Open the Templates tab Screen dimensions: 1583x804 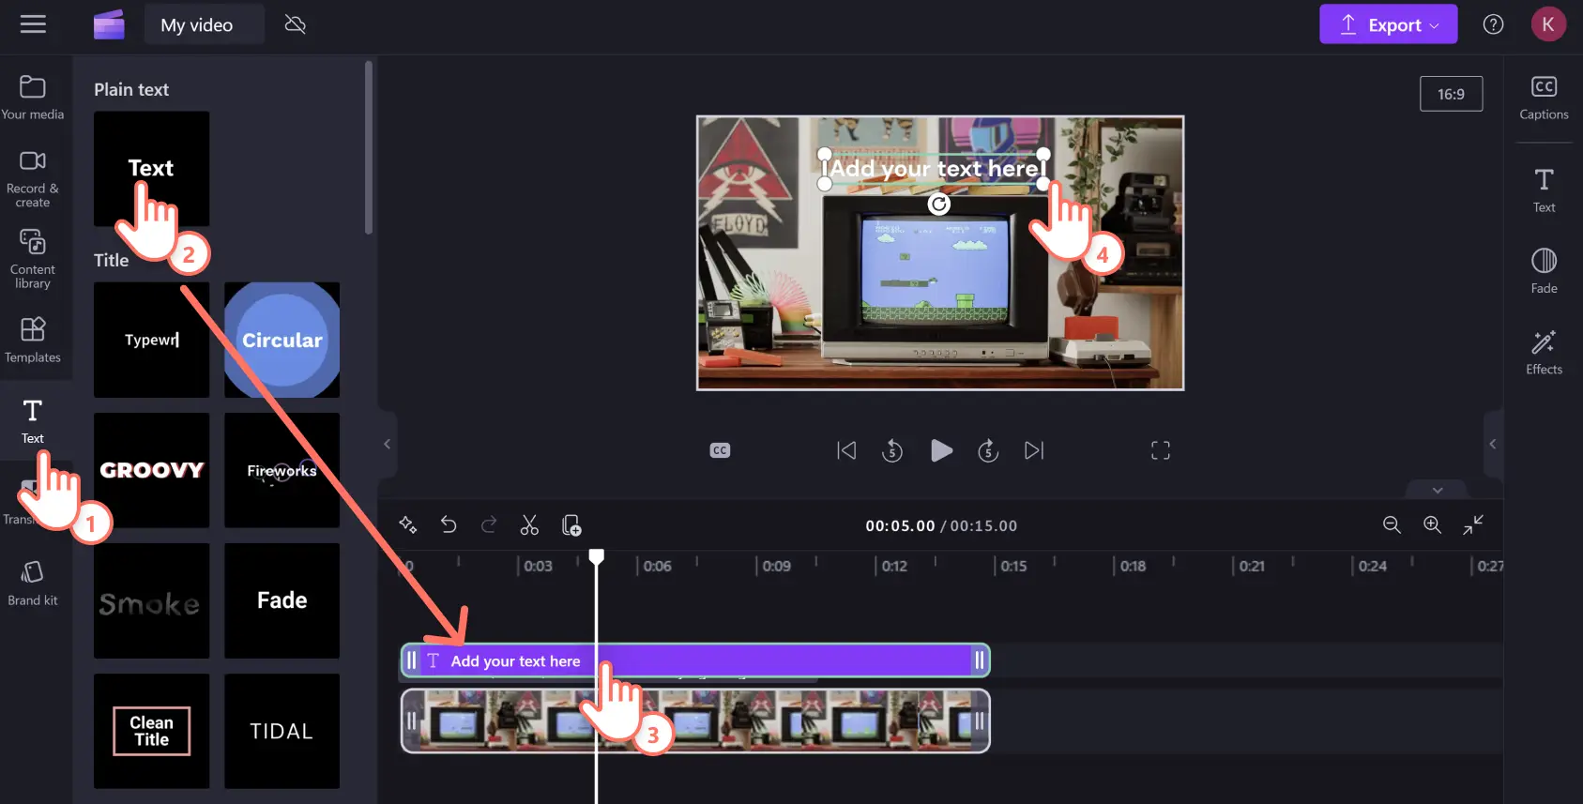(x=33, y=340)
